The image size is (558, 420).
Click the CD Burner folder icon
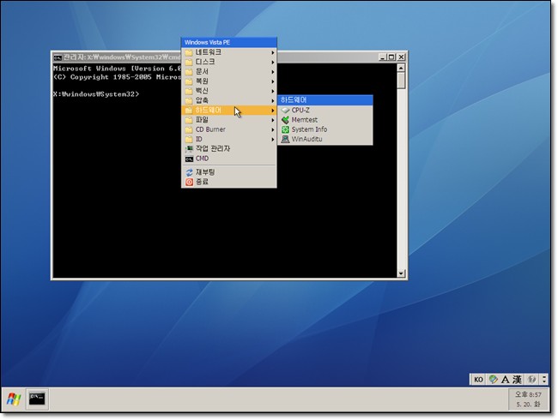tap(189, 129)
